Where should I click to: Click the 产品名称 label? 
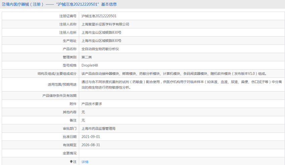70,49
